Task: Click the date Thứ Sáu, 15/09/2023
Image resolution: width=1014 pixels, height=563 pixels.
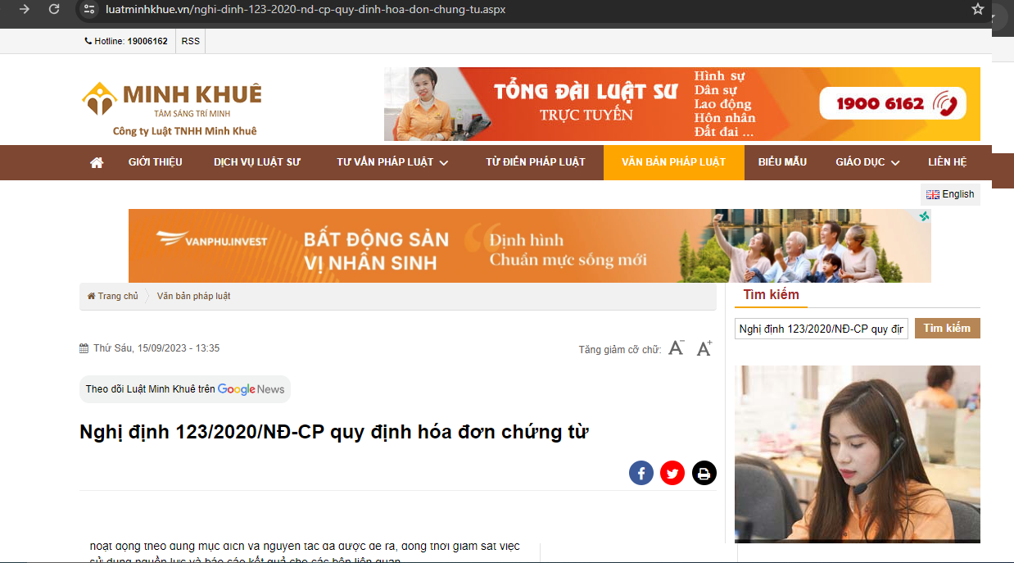Action: coord(156,348)
